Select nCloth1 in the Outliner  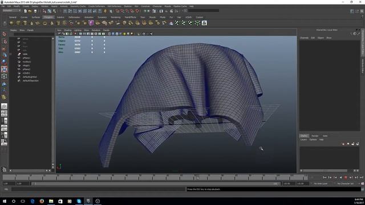[x=26, y=73]
